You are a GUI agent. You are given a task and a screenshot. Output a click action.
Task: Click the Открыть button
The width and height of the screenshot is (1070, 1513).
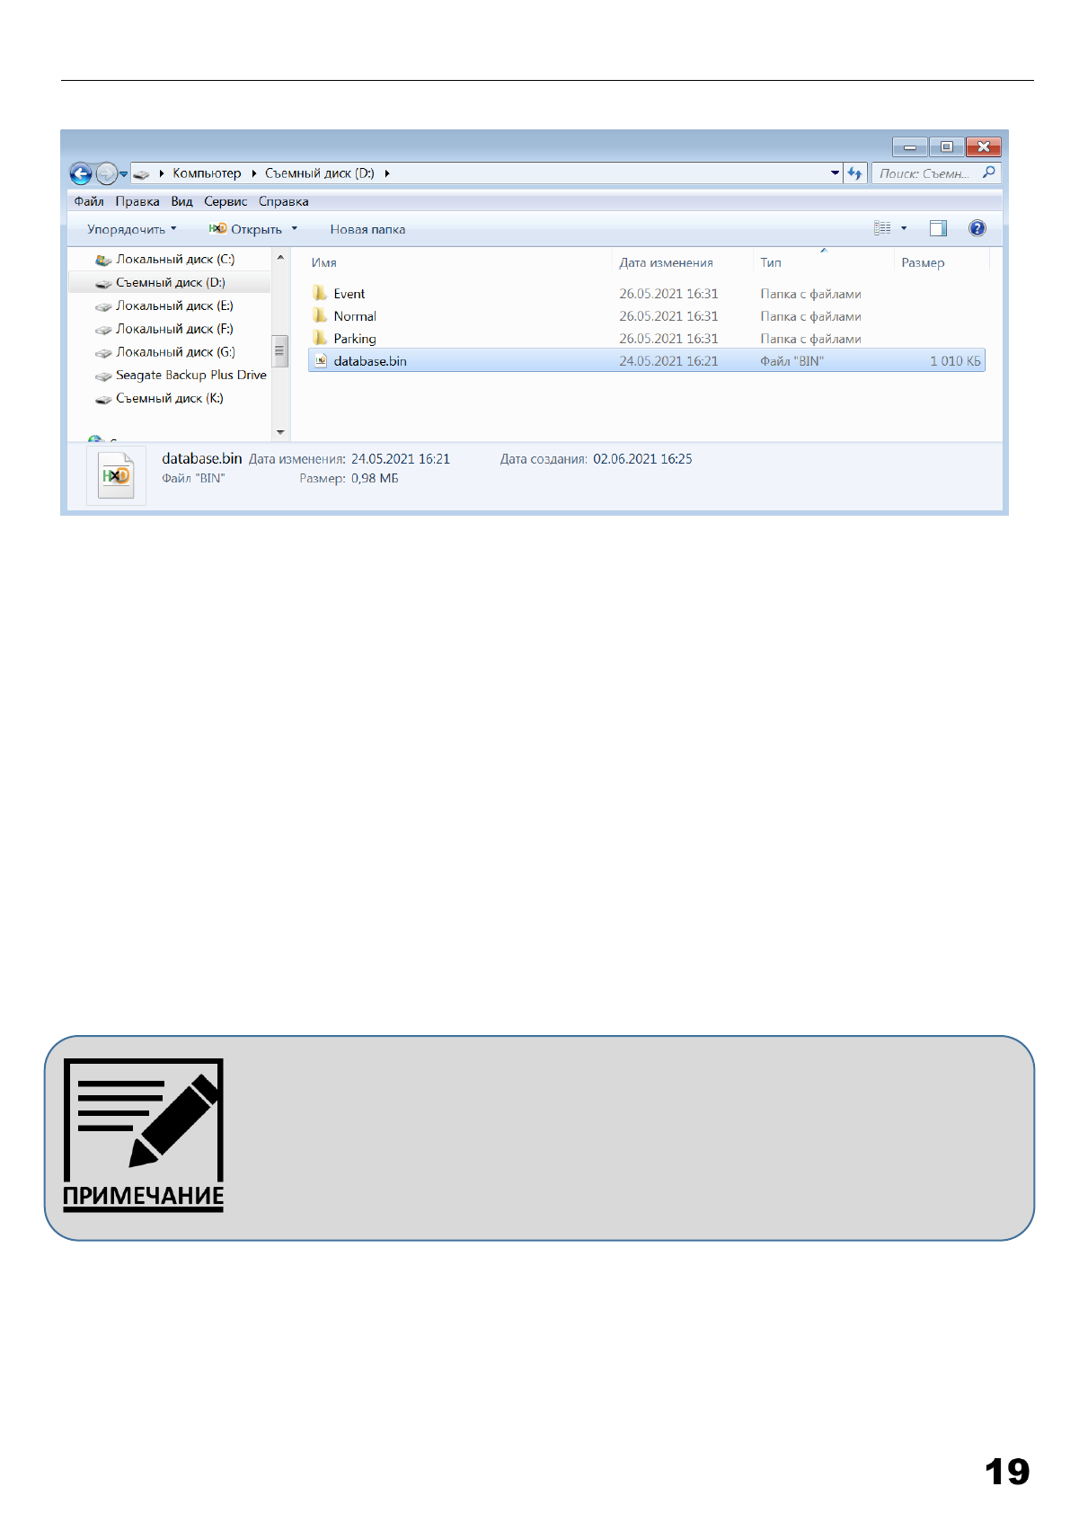click(x=246, y=229)
